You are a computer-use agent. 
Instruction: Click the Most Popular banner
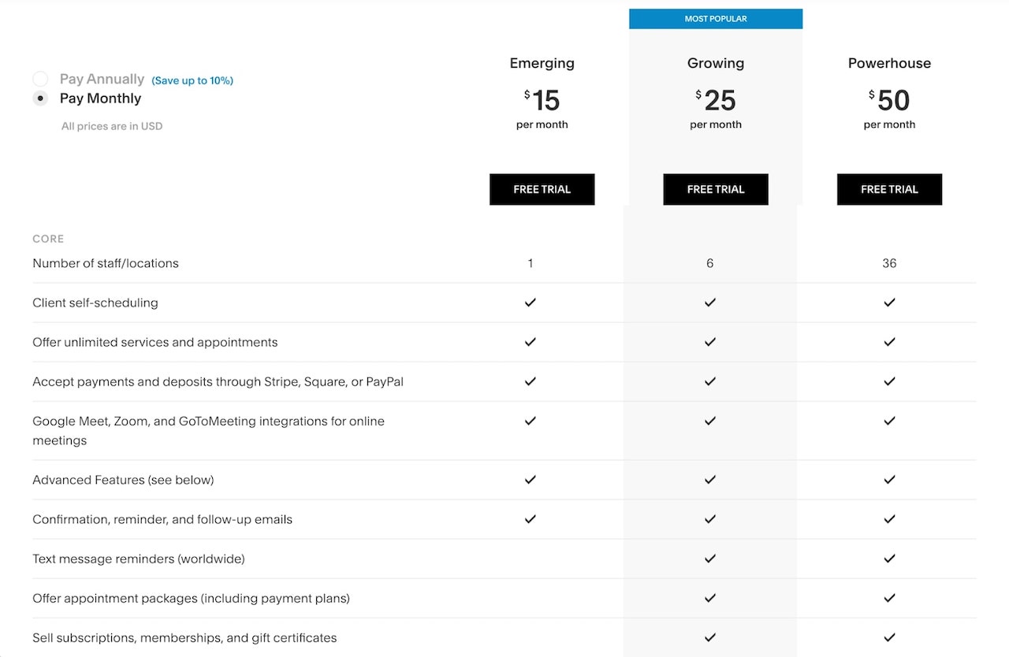pyautogui.click(x=715, y=19)
